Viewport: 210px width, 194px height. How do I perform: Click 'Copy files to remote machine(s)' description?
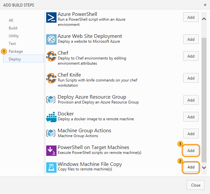tap(85, 169)
